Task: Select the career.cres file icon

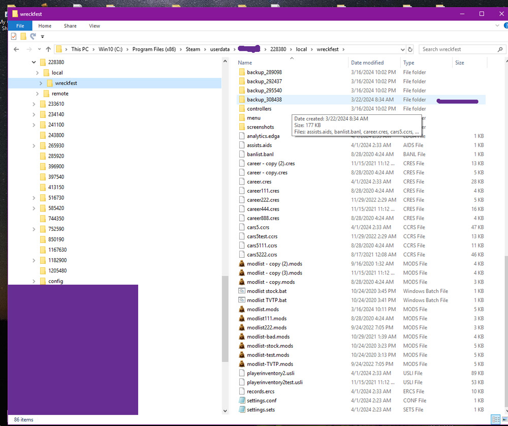Action: (x=242, y=181)
